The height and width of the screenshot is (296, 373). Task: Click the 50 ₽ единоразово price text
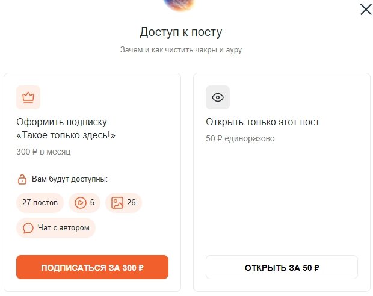coord(240,138)
